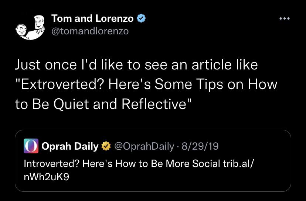
Task: Open the quoted tweet card via empty space
Action: point(185,179)
